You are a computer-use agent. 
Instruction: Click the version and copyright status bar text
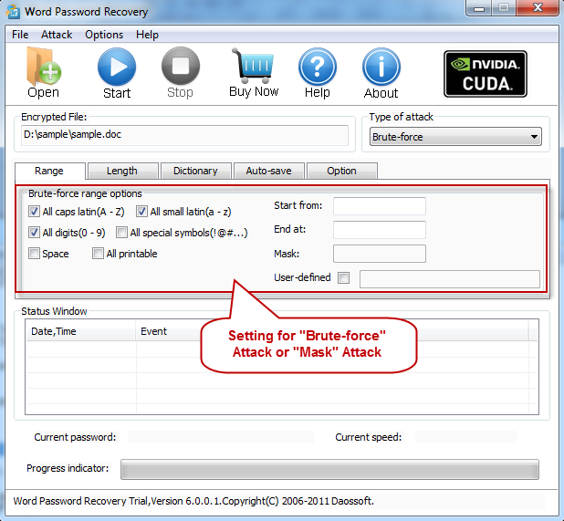[x=193, y=501]
